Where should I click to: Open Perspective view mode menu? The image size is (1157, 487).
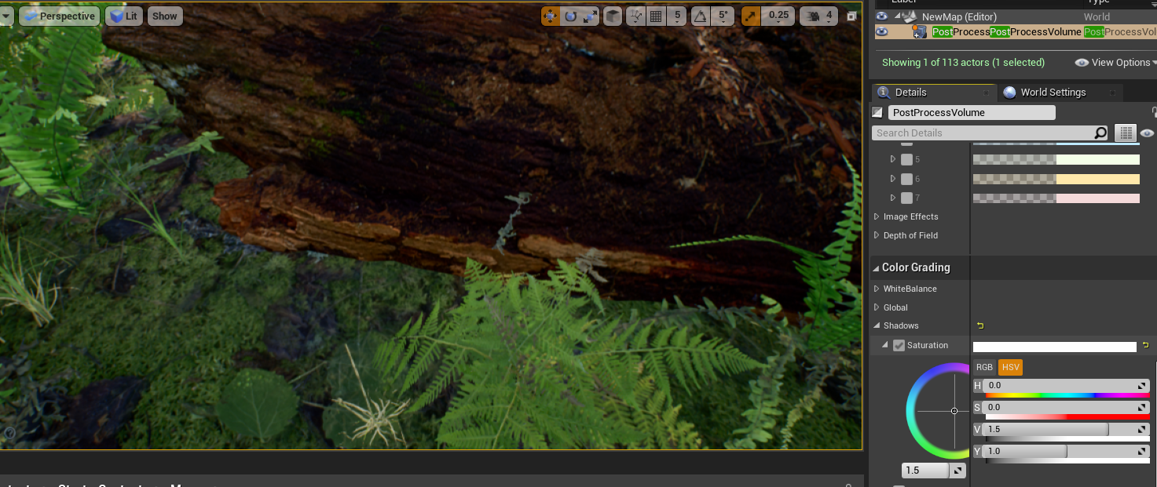(x=59, y=16)
